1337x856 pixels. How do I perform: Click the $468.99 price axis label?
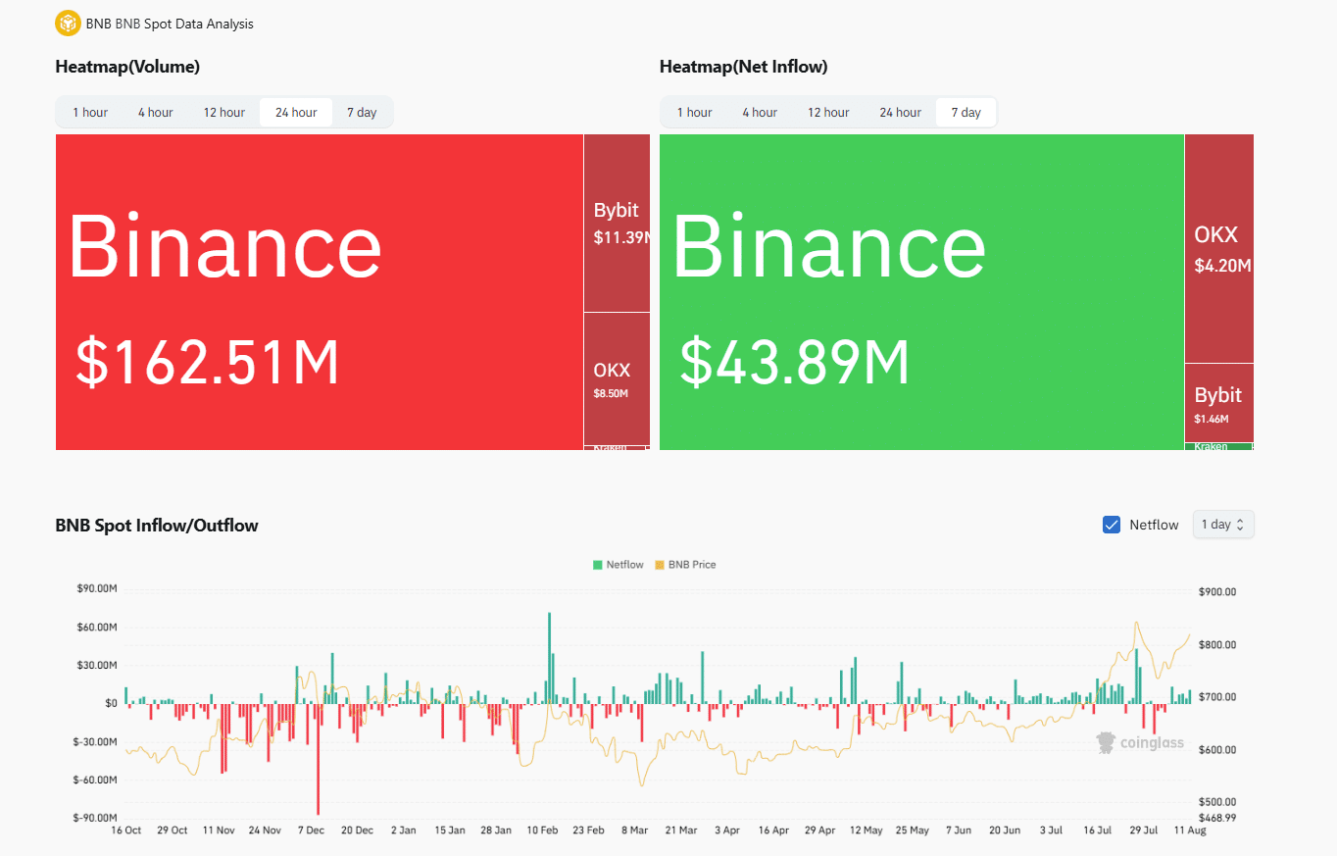click(x=1217, y=817)
